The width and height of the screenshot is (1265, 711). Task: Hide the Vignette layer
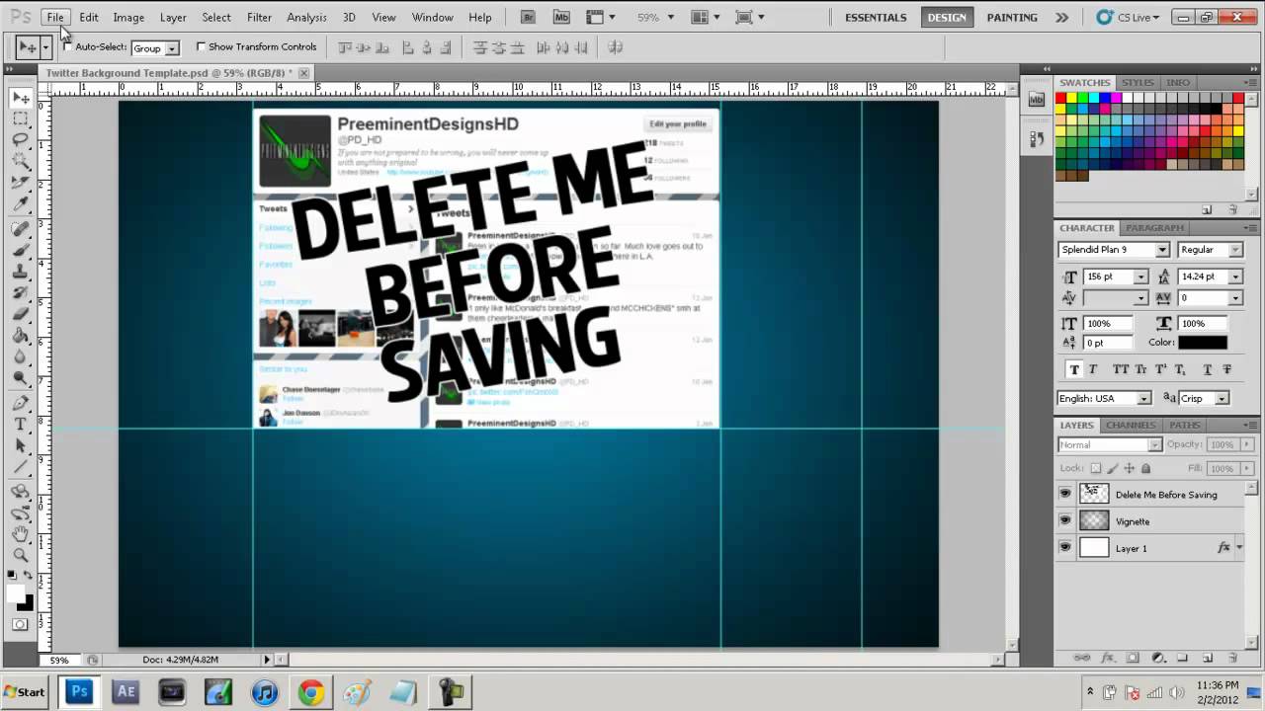pos(1064,520)
